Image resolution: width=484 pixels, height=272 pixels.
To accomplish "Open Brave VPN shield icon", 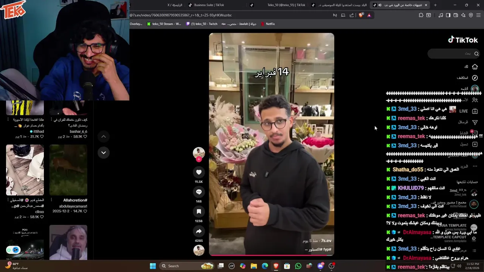I will 471,15.
